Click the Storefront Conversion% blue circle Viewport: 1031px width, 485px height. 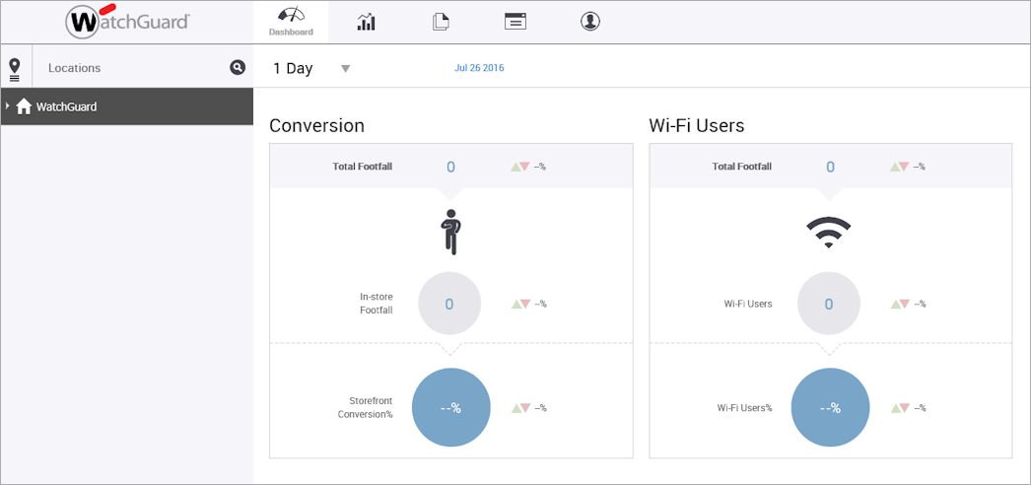(x=451, y=407)
